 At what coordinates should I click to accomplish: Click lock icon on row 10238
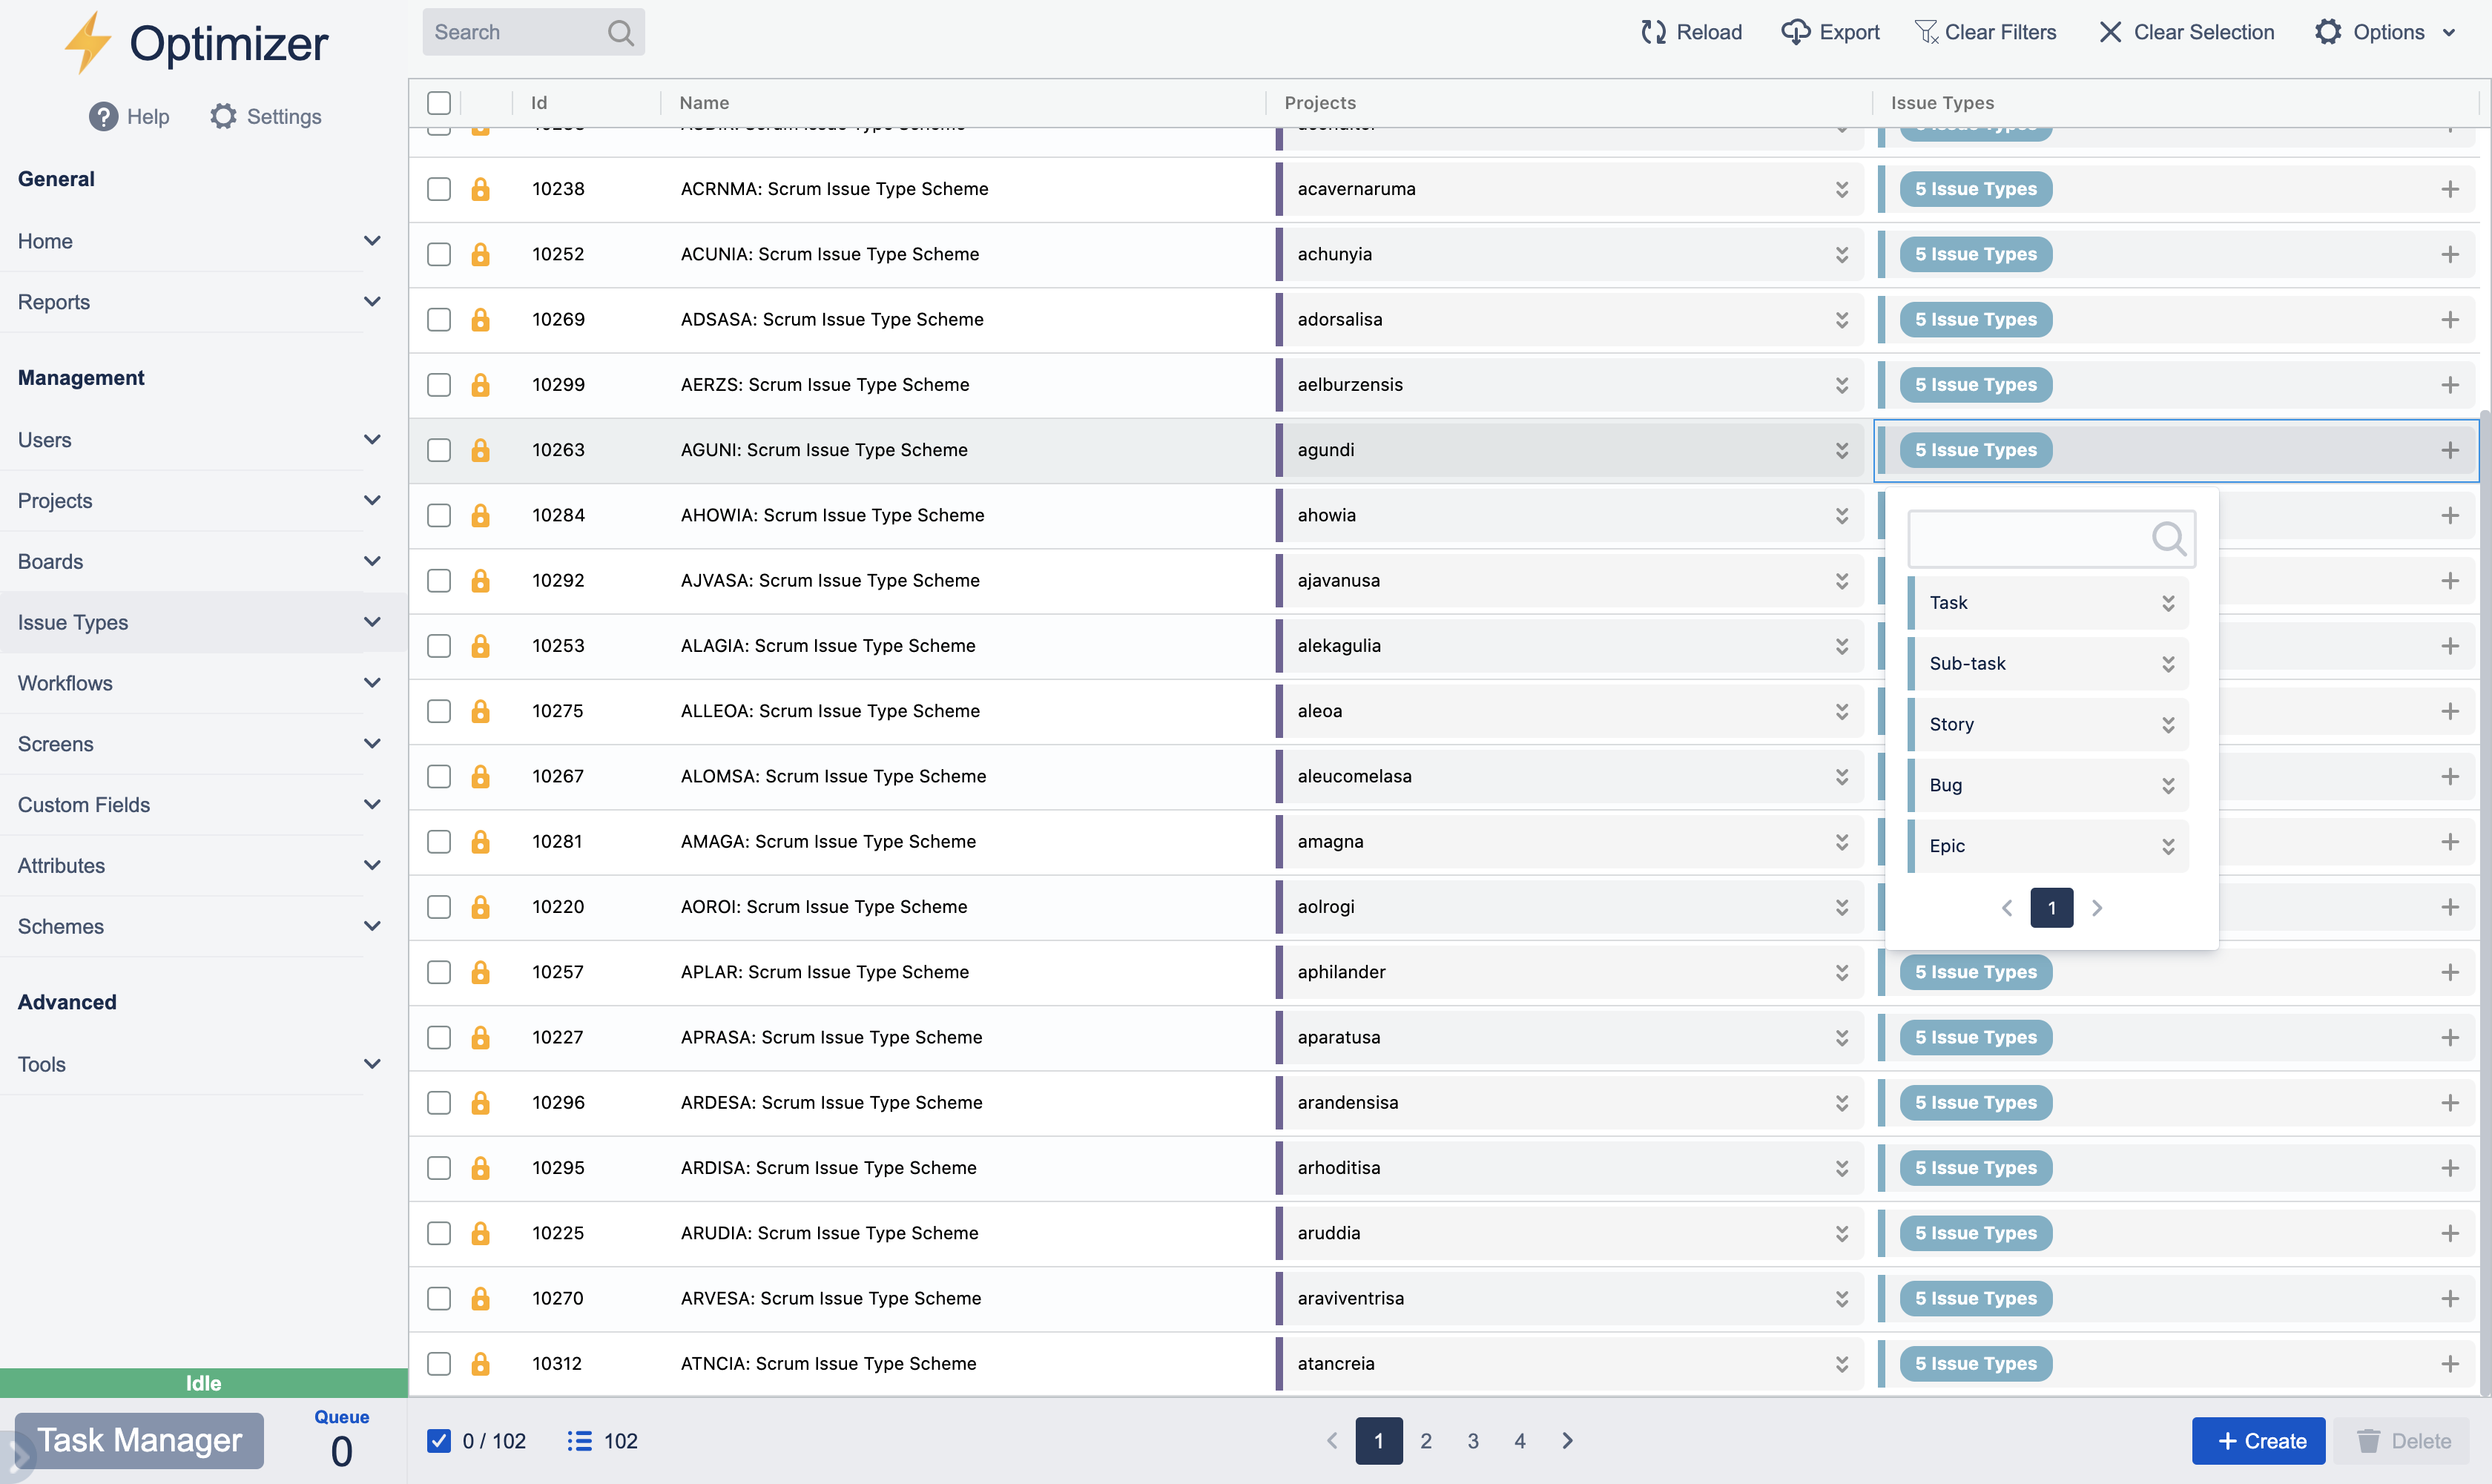[x=480, y=189]
